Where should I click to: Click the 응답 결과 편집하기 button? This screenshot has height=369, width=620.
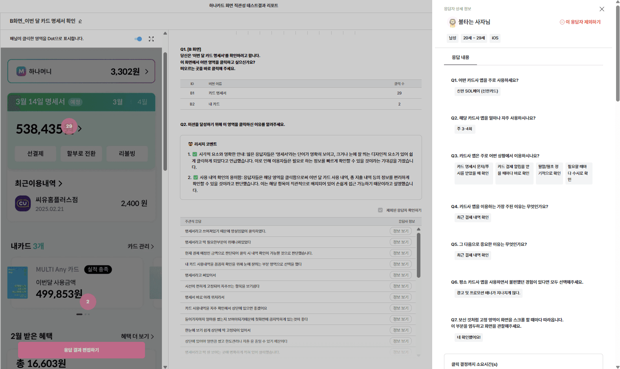point(81,350)
